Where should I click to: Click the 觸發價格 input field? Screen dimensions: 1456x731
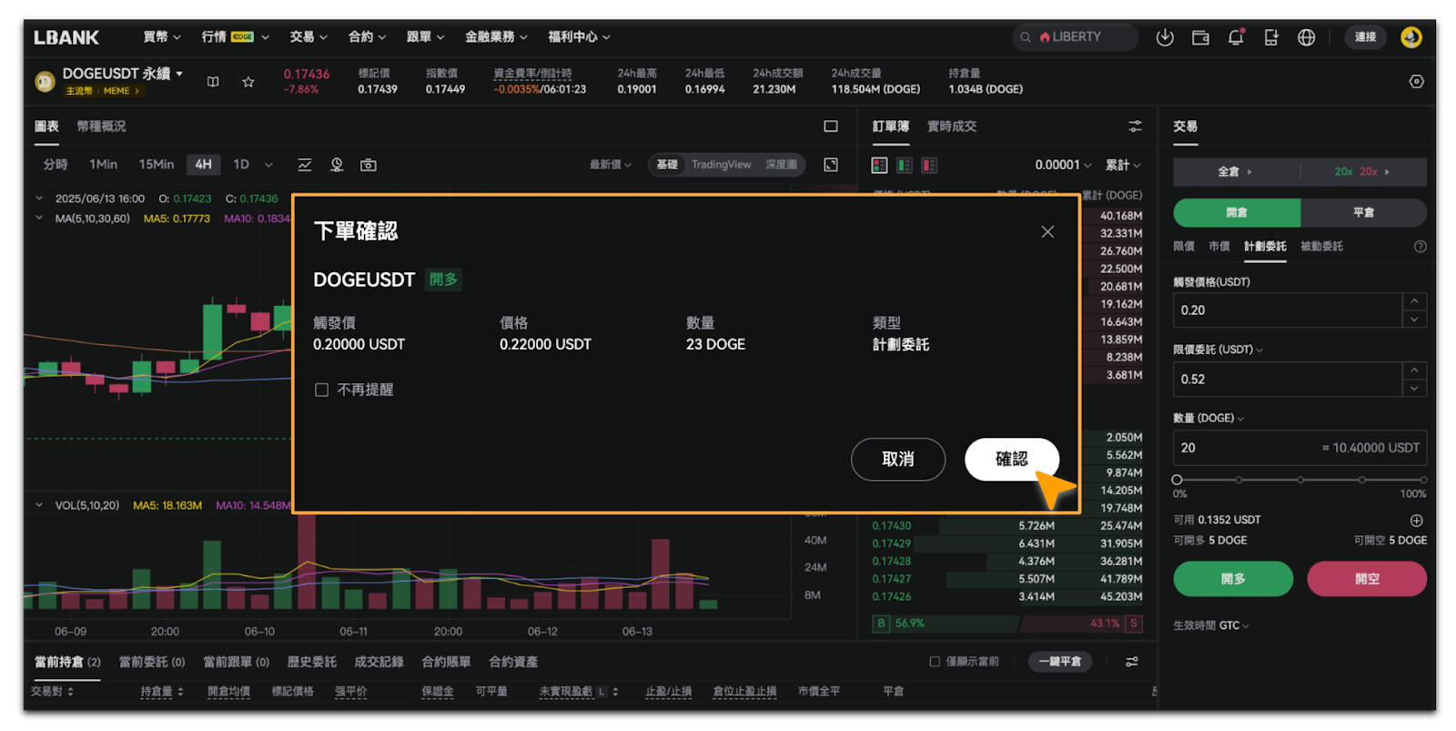tap(1287, 310)
